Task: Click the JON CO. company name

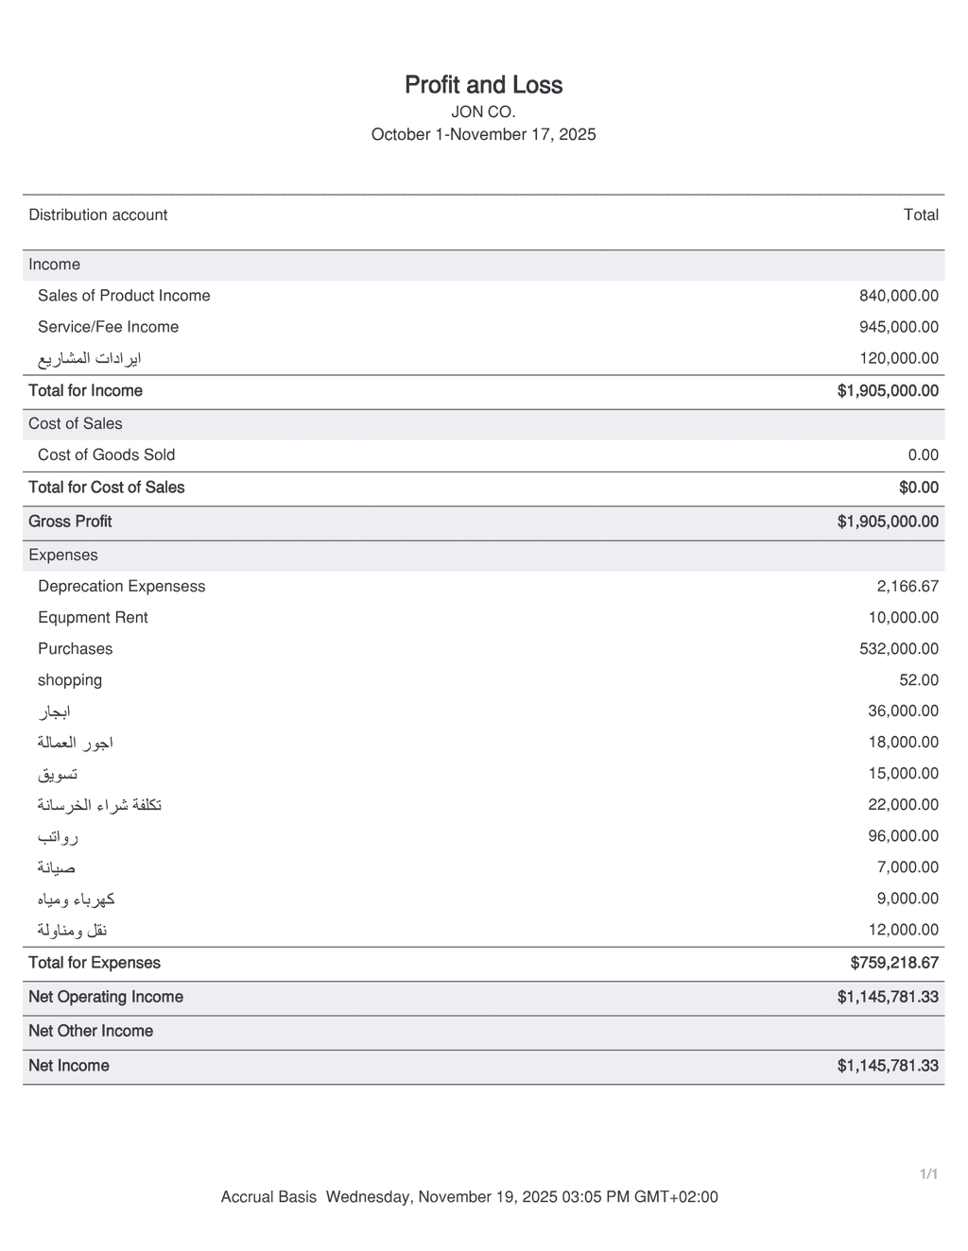Action: pyautogui.click(x=483, y=111)
